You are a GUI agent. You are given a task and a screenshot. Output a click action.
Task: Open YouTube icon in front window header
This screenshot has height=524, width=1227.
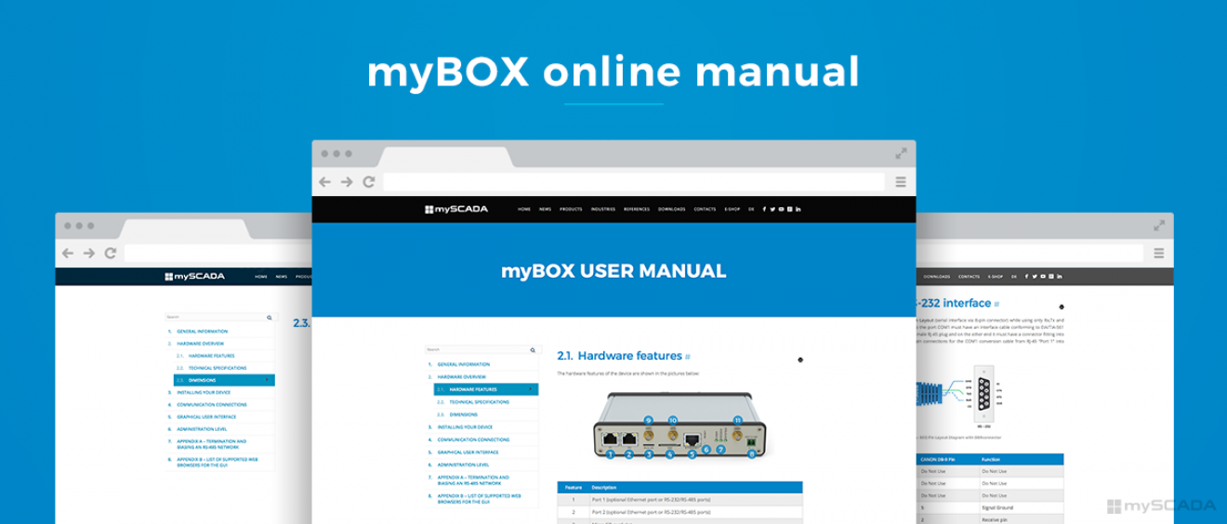click(781, 209)
